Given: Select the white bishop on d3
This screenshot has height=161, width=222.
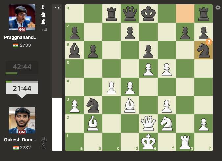Looking at the screenshot, I should 130,105.
